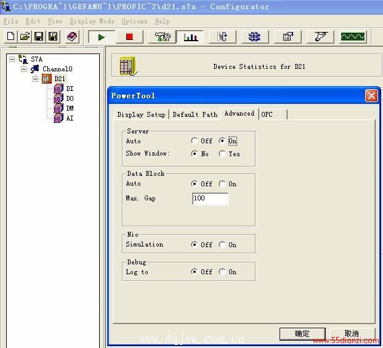Click the Configurator title bar app icon
Viewport: 383px width, 348px height.
tap(6, 7)
